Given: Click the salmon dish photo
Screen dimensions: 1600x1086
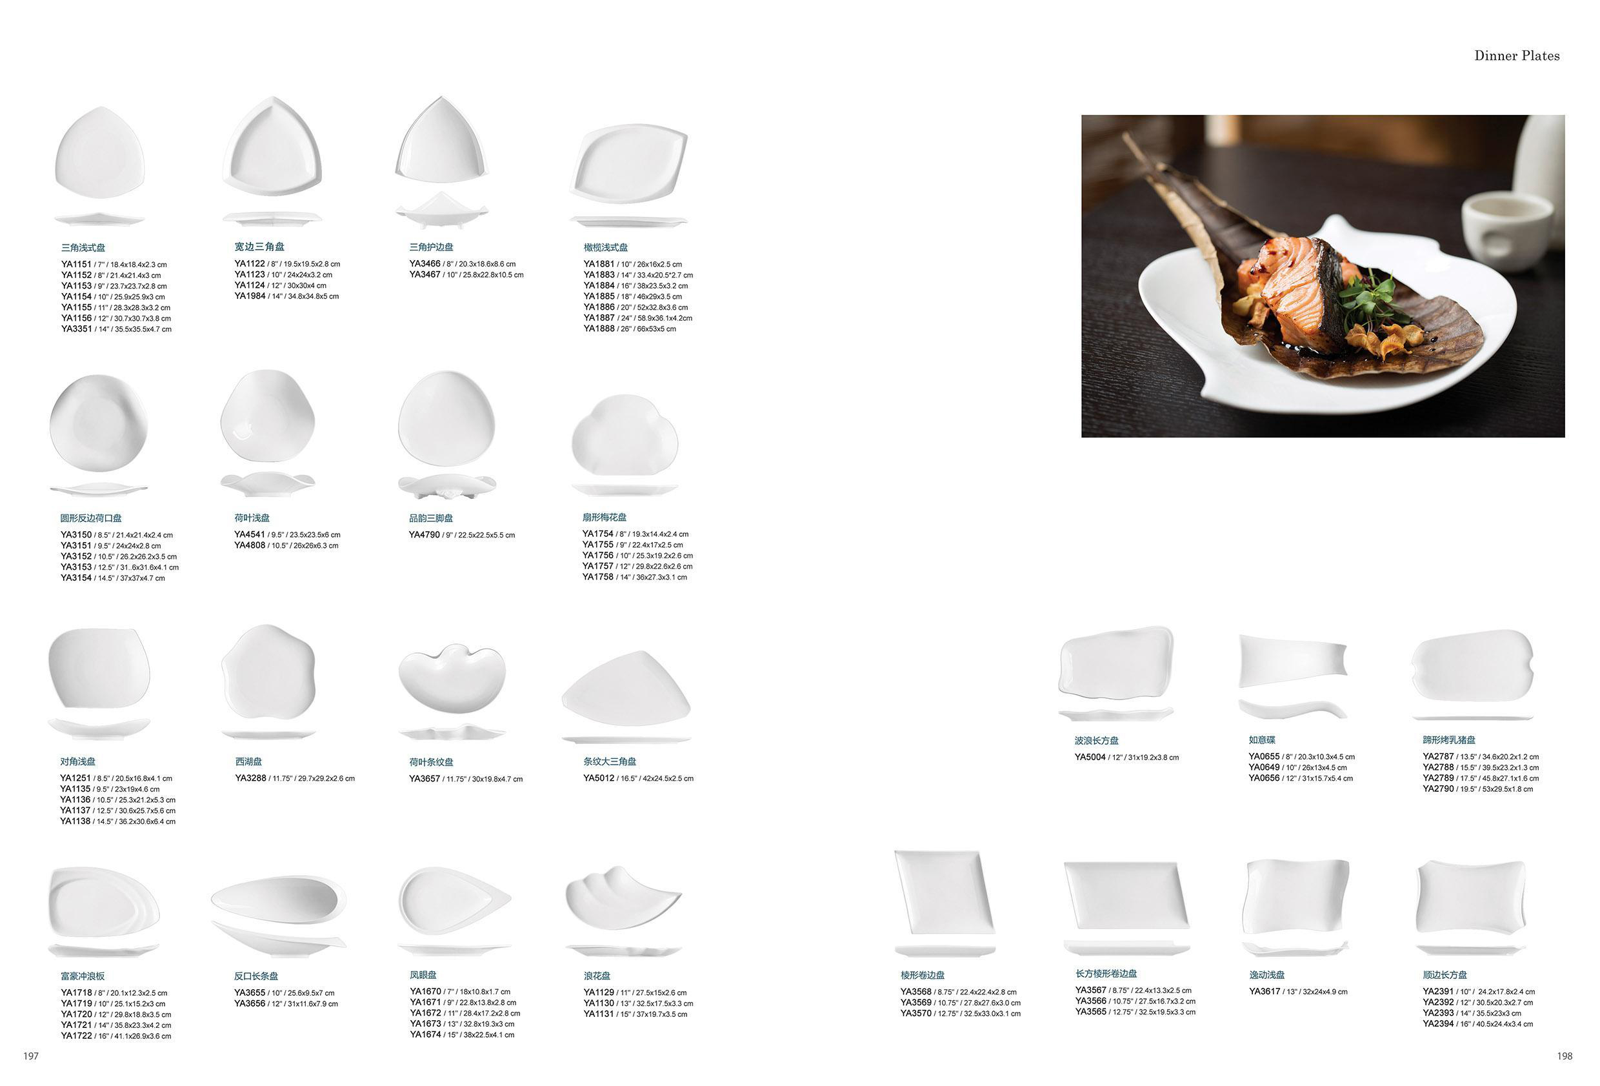Looking at the screenshot, I should click(x=1323, y=276).
